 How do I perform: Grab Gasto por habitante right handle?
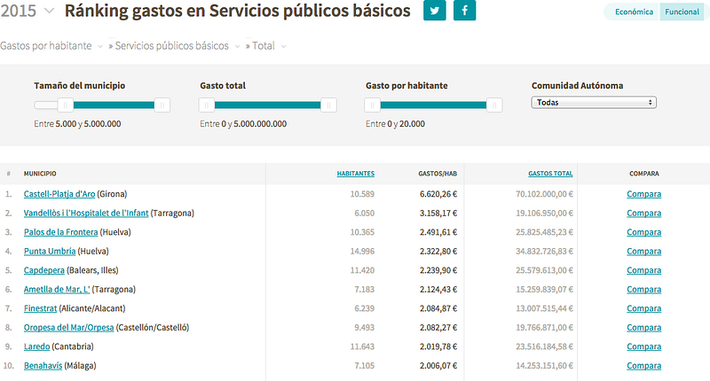coord(494,105)
